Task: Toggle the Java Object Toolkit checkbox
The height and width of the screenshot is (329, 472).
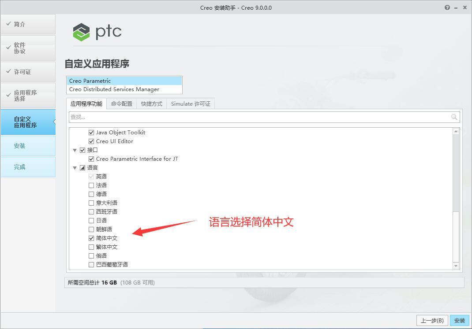Action: [91, 133]
